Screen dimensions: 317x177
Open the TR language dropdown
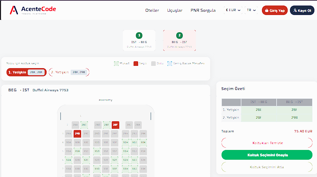click(251, 10)
